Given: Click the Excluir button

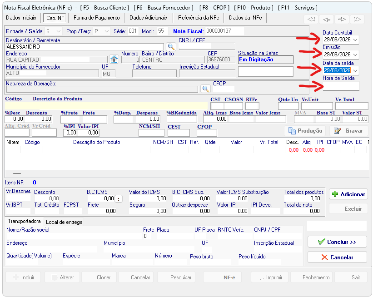Looking at the screenshot, I should point(348,209).
